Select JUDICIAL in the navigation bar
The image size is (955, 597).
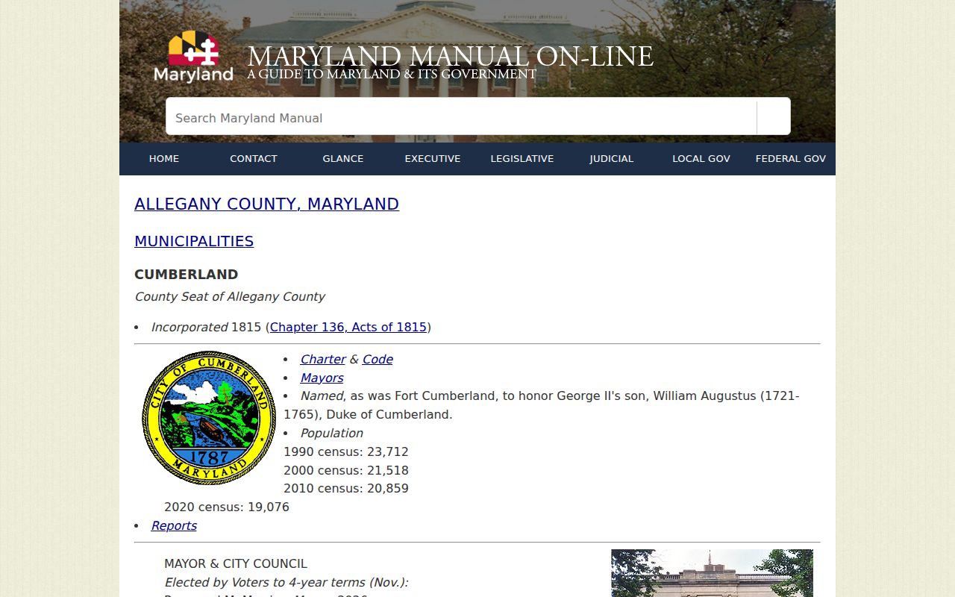click(612, 159)
